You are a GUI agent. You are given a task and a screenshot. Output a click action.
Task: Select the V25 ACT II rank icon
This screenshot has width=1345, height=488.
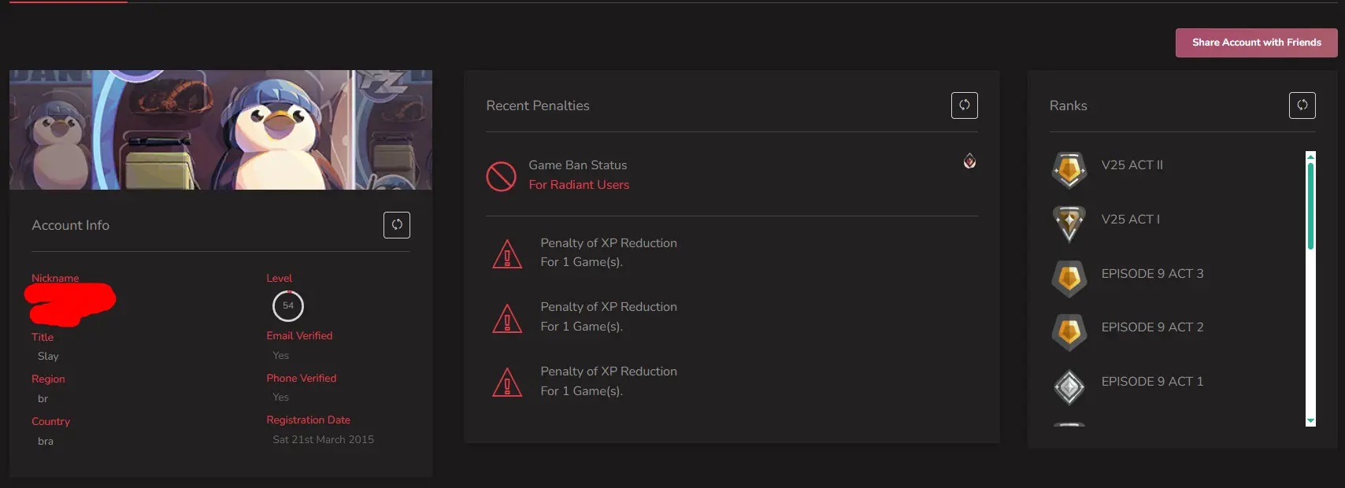pos(1069,169)
